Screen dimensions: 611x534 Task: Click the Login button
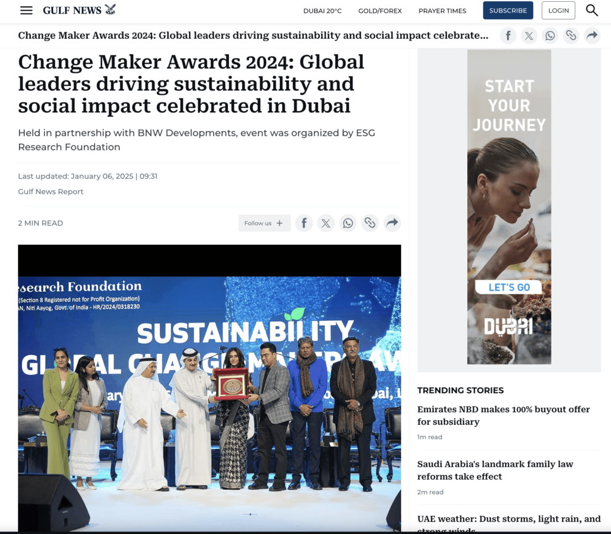coord(558,11)
